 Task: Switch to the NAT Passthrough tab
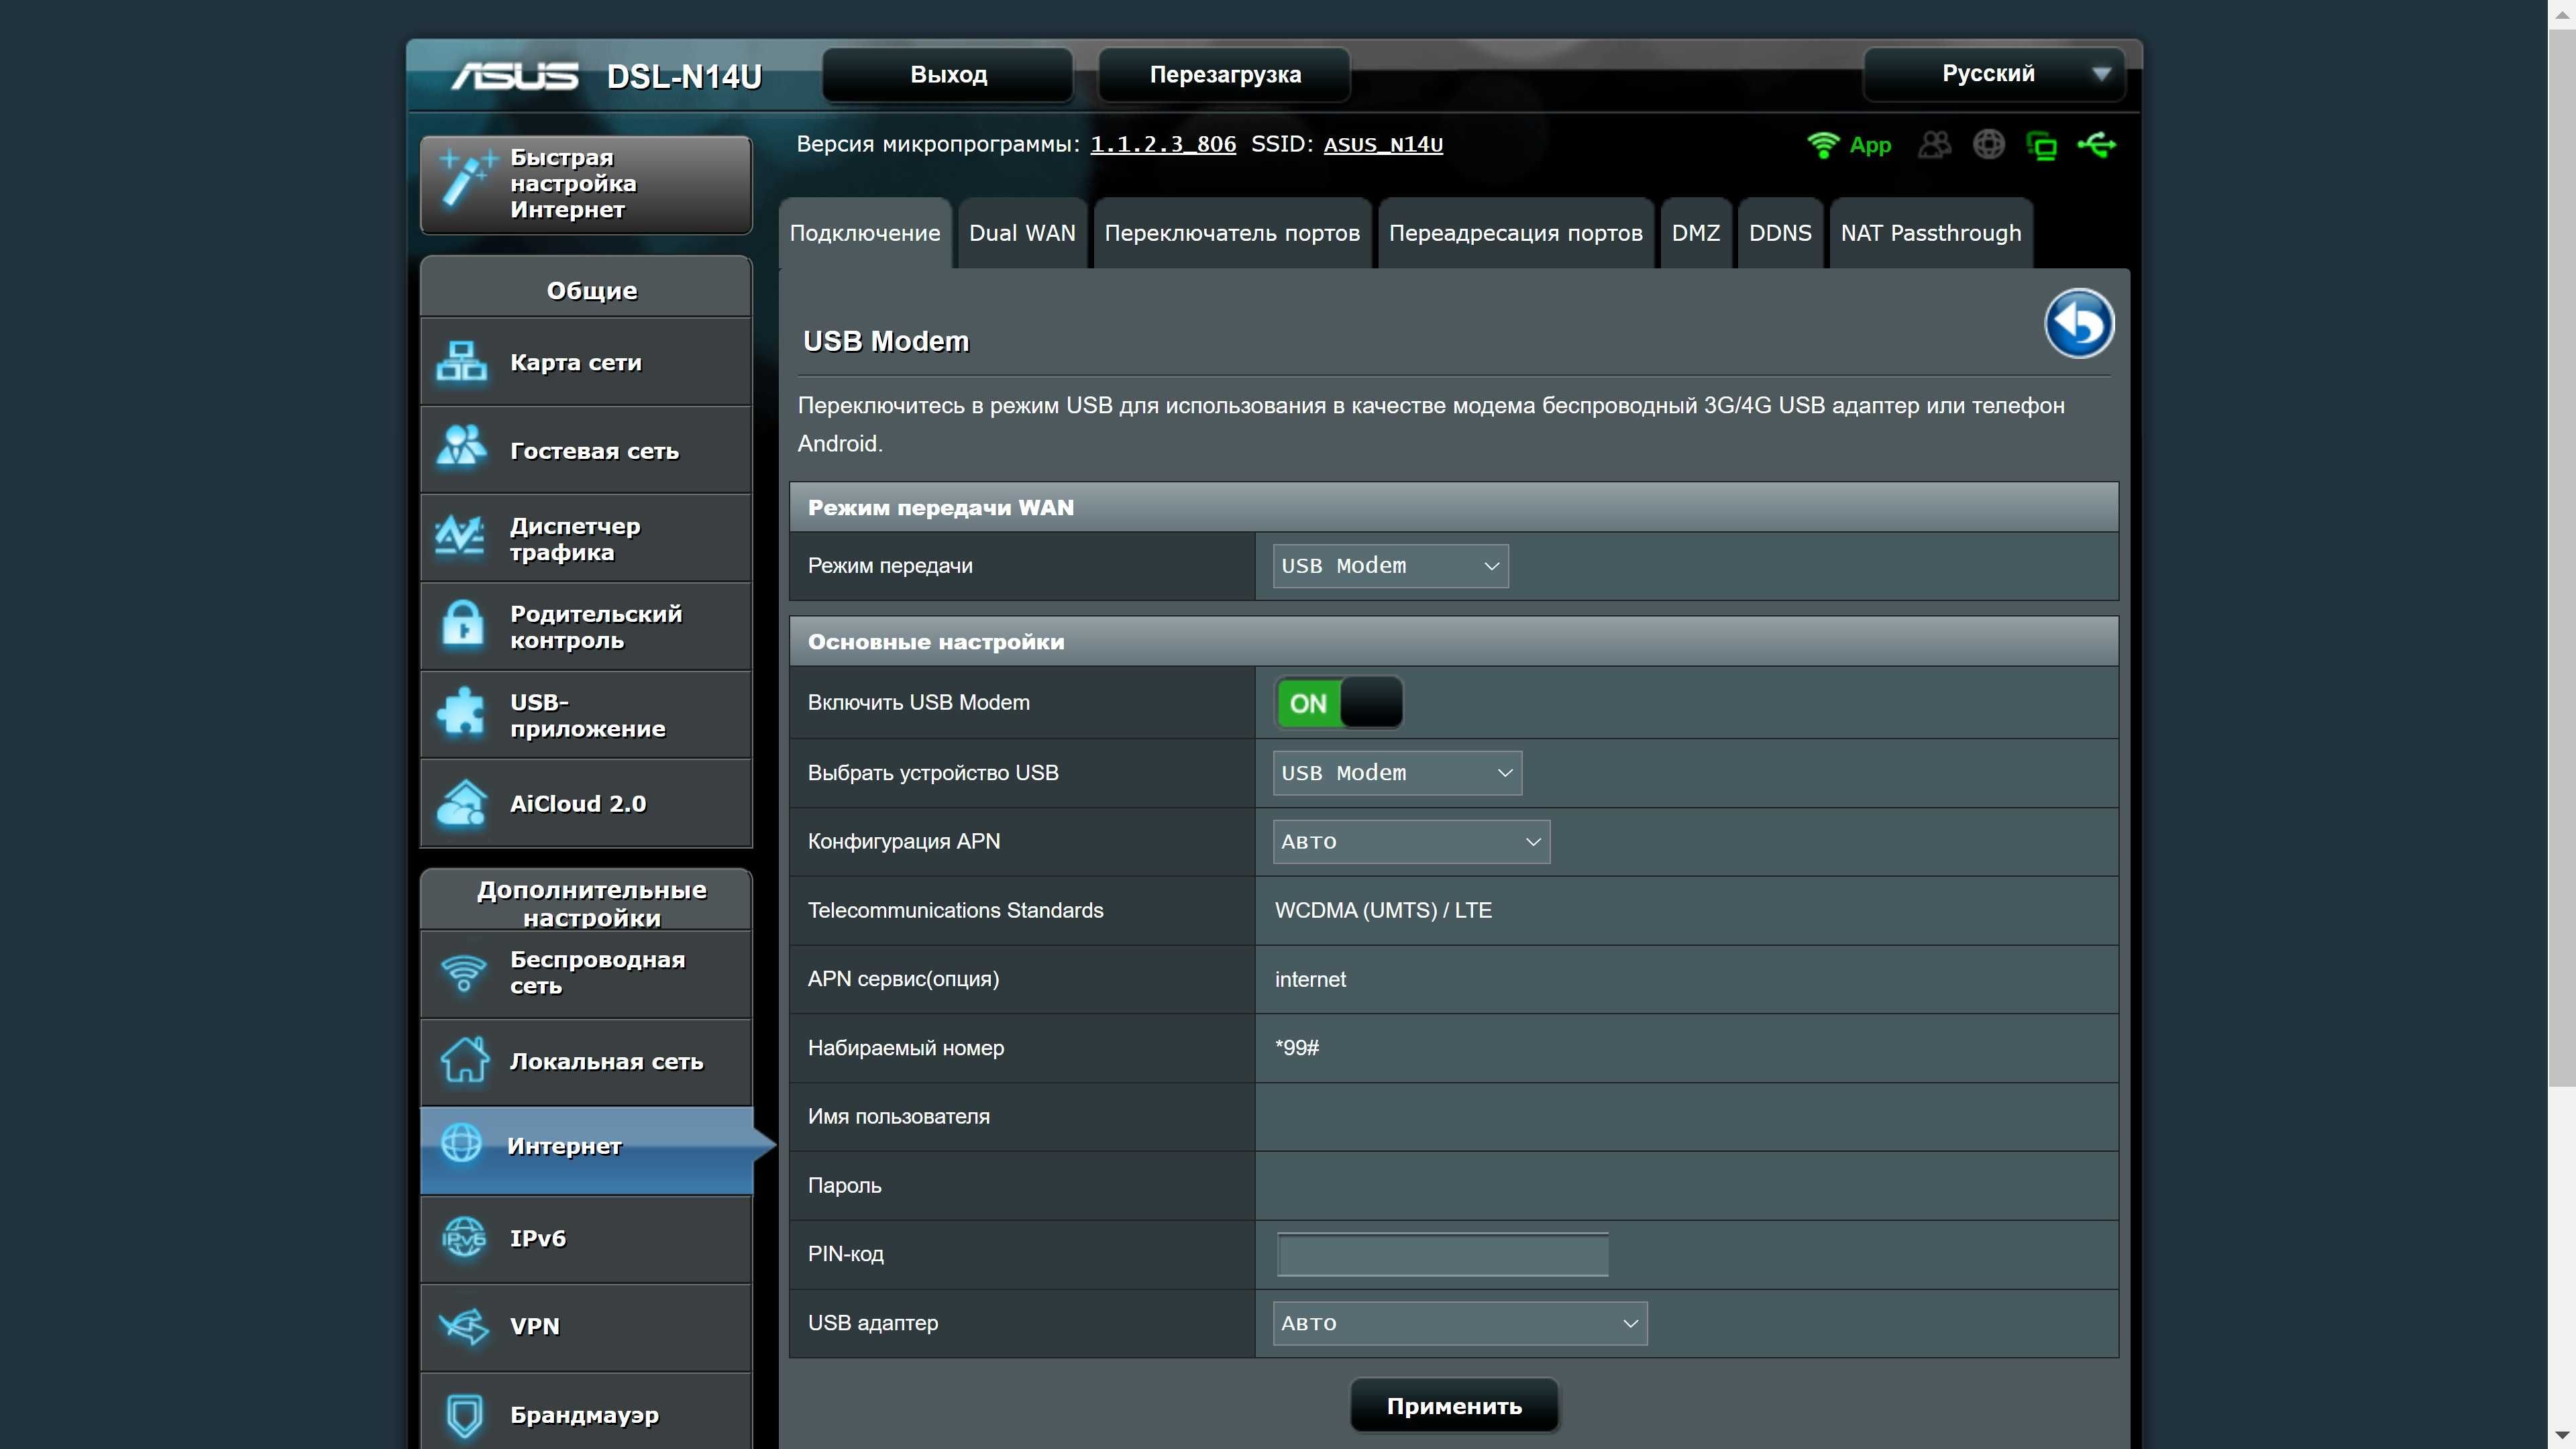(1930, 233)
